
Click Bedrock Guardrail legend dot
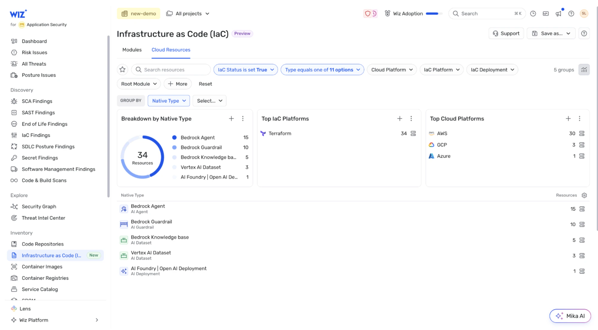pos(174,147)
